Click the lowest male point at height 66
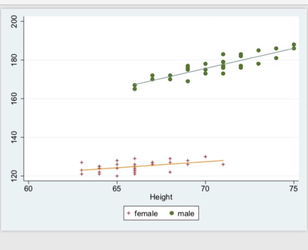This screenshot has width=308, height=250. [135, 89]
